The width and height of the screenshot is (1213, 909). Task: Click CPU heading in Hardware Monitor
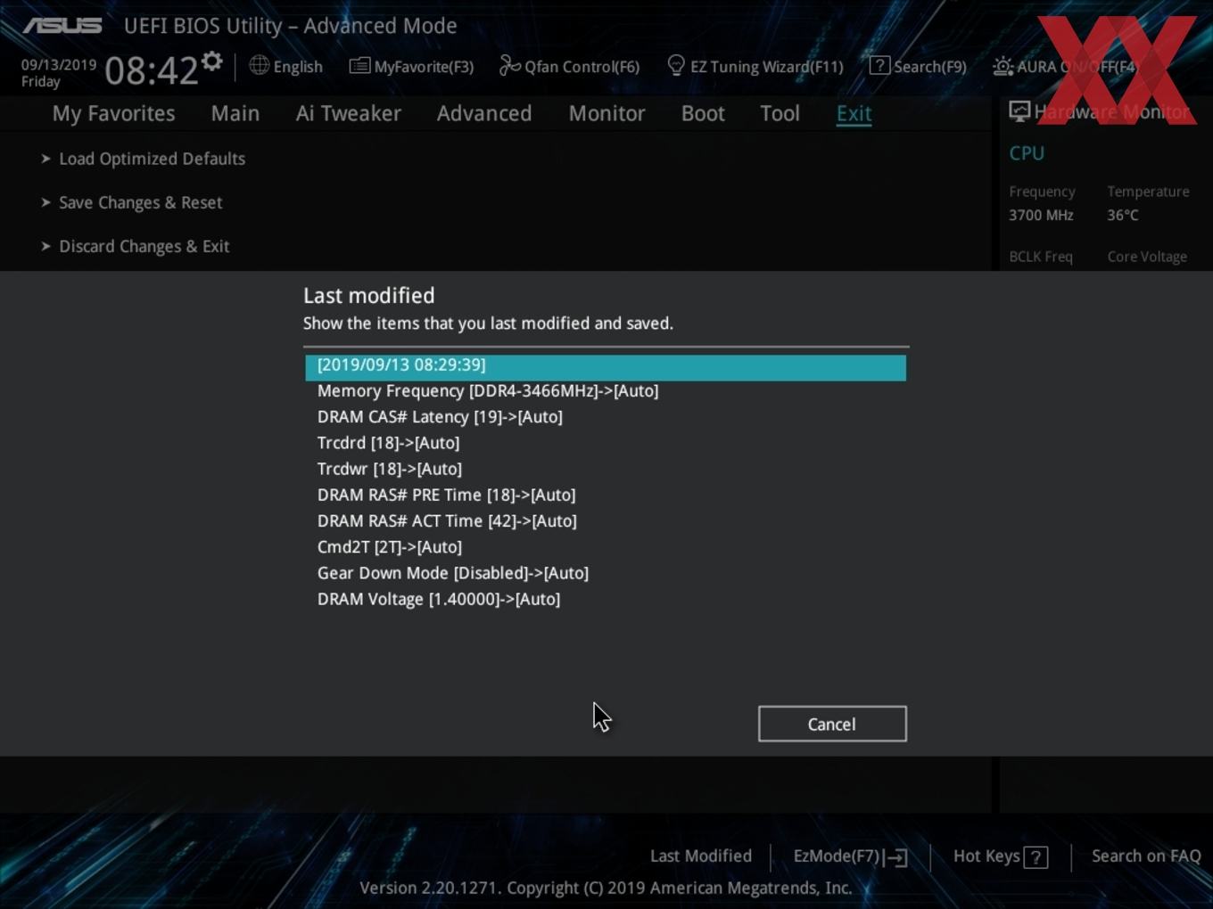click(x=1027, y=153)
